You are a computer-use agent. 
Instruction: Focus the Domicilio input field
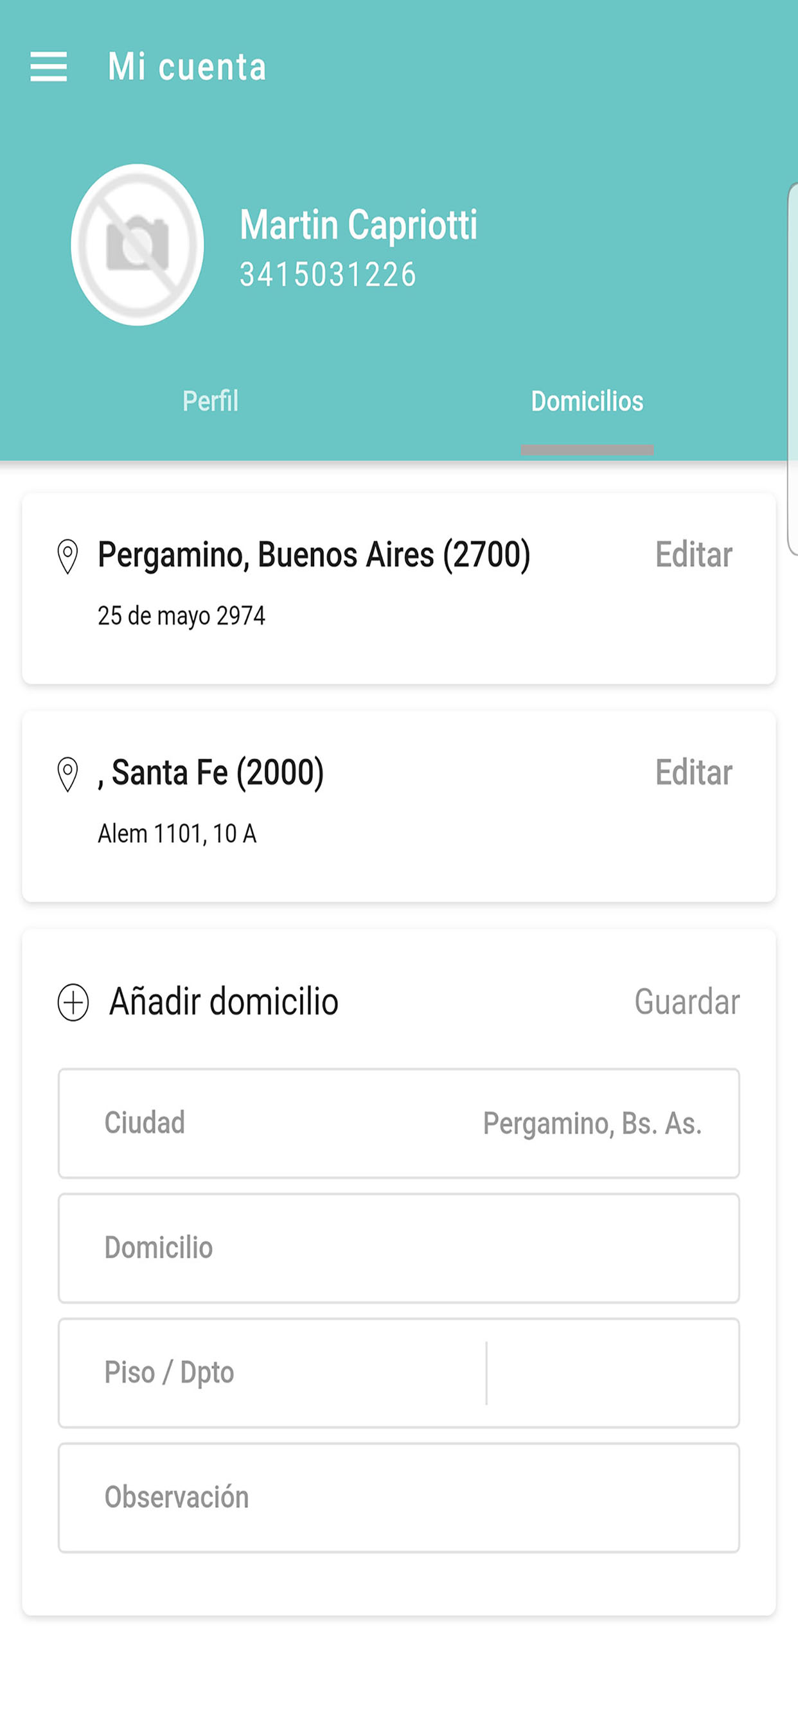click(x=399, y=1248)
